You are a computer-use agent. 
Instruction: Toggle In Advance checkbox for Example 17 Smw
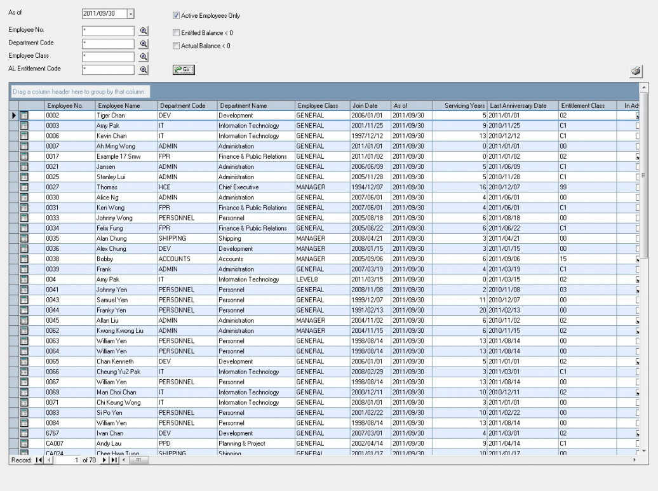tap(637, 156)
